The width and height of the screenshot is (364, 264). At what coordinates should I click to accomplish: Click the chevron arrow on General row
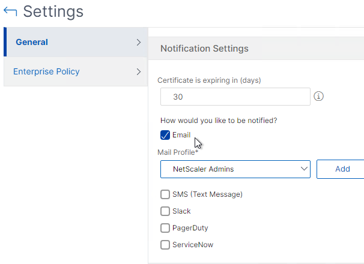pyautogui.click(x=139, y=42)
